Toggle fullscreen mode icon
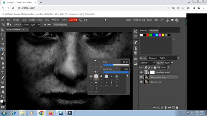The width and height of the screenshot is (207, 116). coord(85,20)
